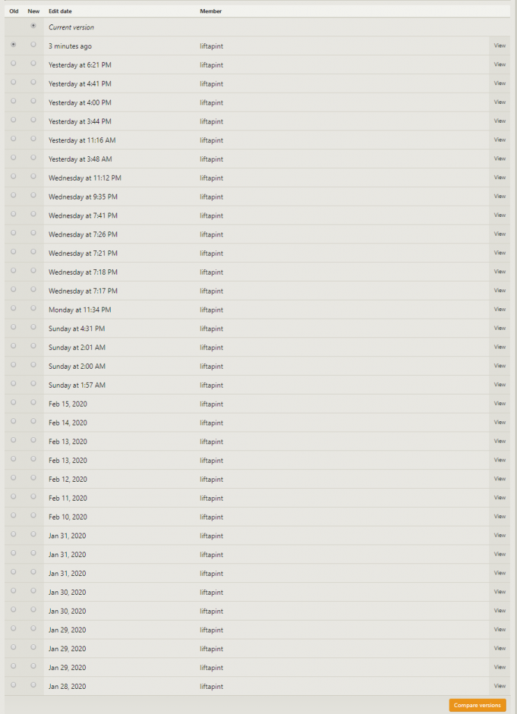
Task: Pick New radio for Monday at 11:34 PM
Action: [x=33, y=308]
